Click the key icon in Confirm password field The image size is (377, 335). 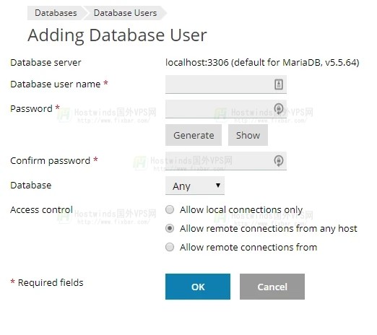click(x=279, y=160)
